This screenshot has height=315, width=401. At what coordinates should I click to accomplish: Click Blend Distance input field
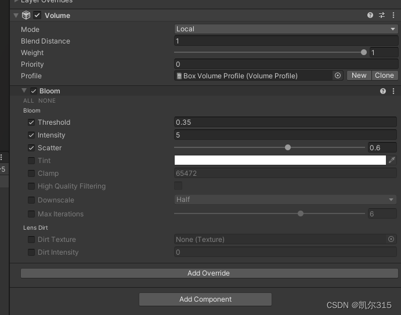point(286,41)
